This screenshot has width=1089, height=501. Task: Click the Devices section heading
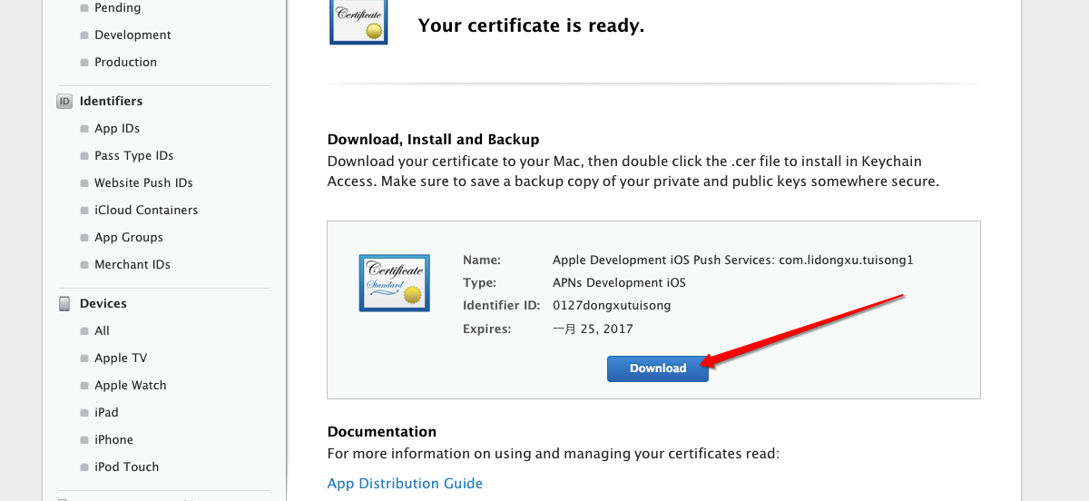click(103, 303)
